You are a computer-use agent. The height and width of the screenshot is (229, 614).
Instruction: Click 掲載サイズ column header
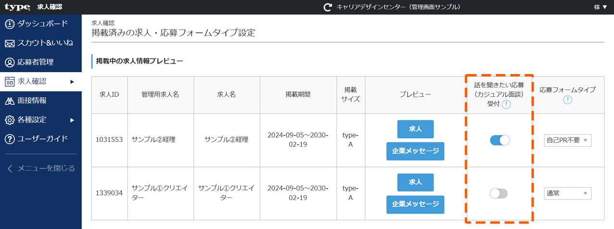(351, 95)
